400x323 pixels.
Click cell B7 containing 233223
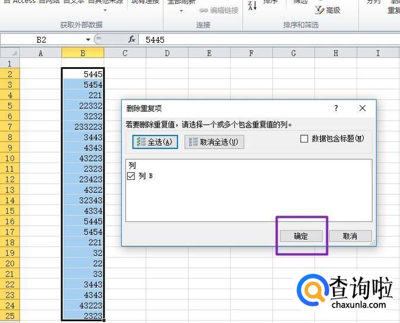coord(83,126)
